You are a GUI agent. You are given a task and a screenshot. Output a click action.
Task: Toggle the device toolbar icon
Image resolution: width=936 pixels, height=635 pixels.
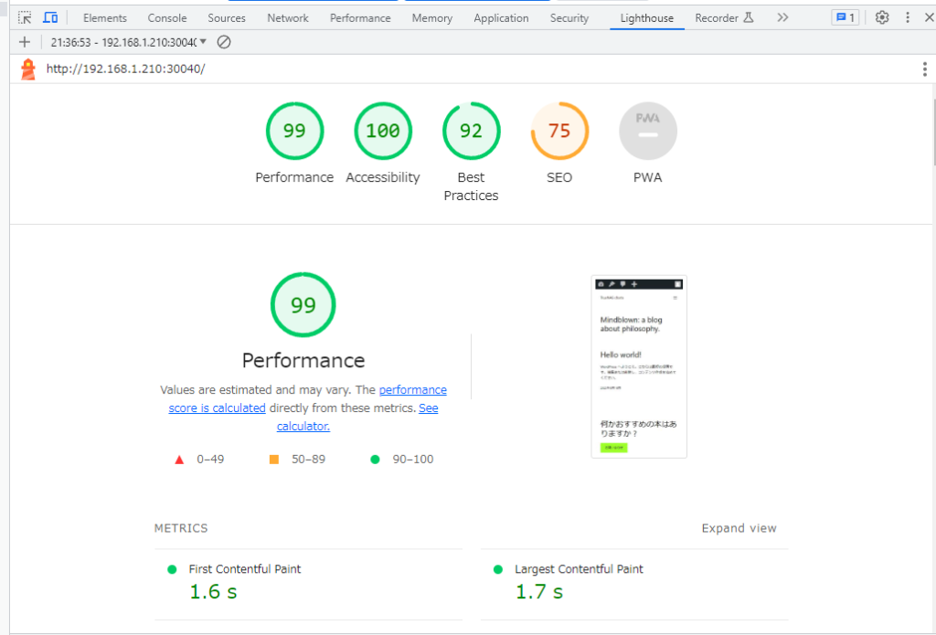point(50,17)
